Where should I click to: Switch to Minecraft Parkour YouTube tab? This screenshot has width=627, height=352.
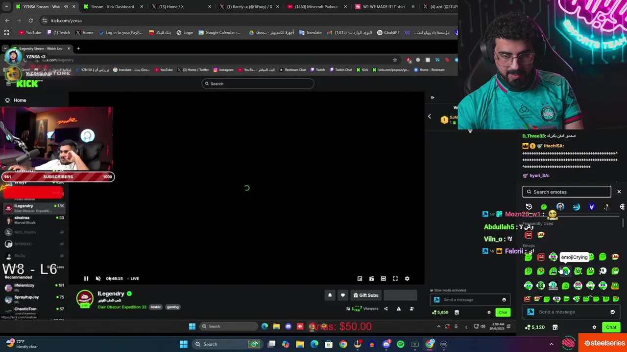(x=317, y=7)
